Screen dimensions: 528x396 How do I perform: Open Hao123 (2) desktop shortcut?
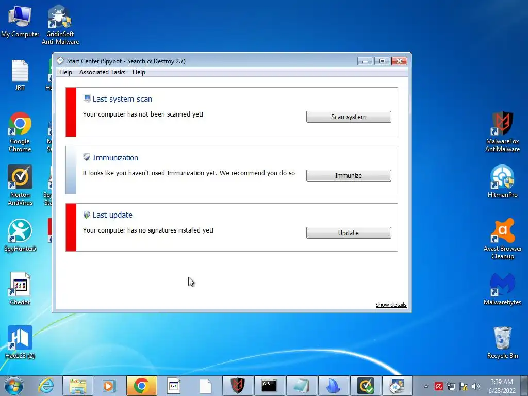click(x=20, y=342)
